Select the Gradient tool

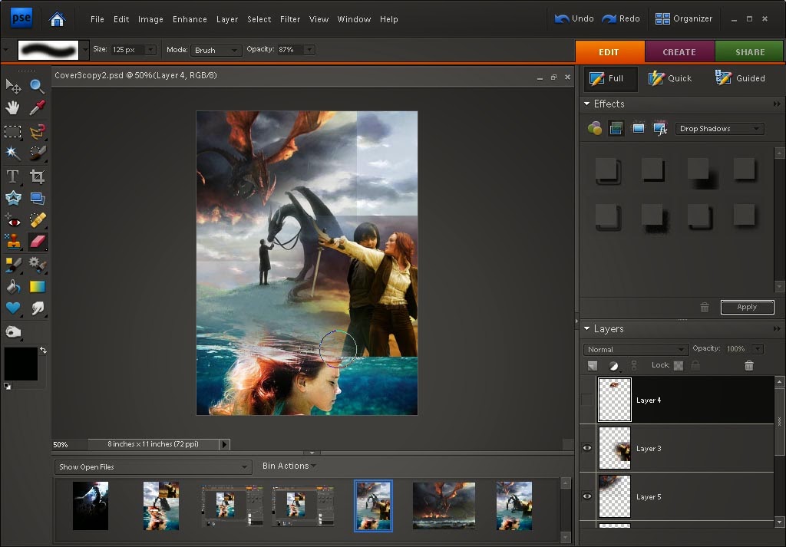click(37, 287)
